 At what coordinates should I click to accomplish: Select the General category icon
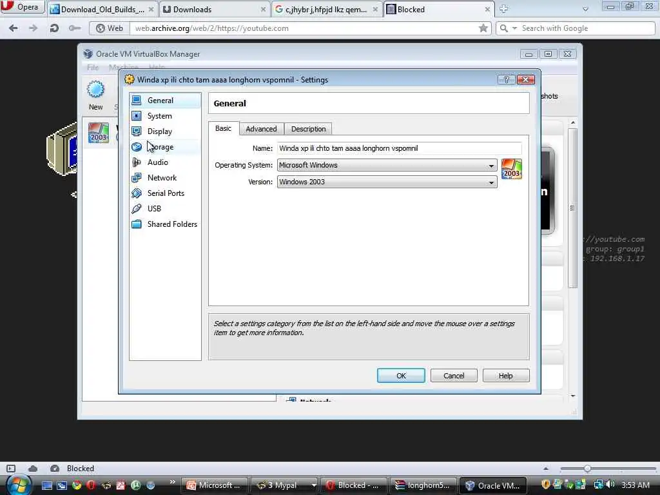137,100
